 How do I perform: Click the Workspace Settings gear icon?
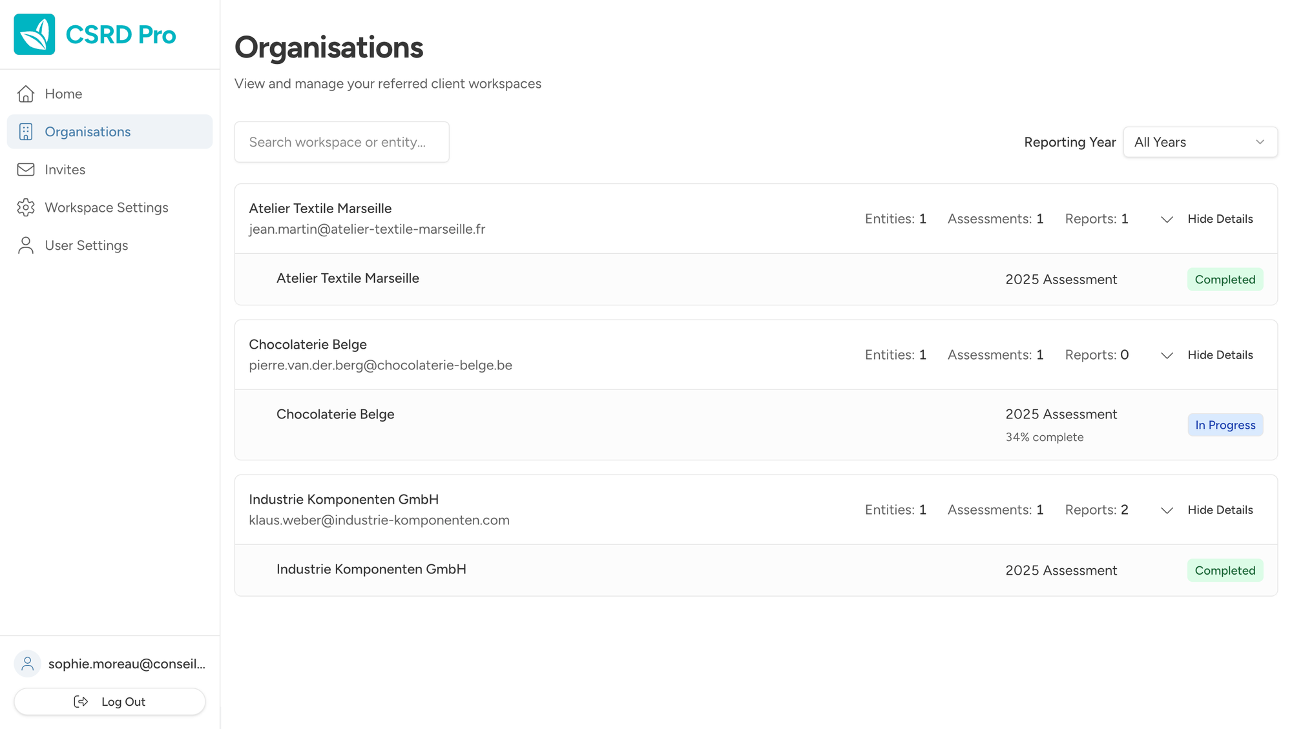(x=25, y=207)
